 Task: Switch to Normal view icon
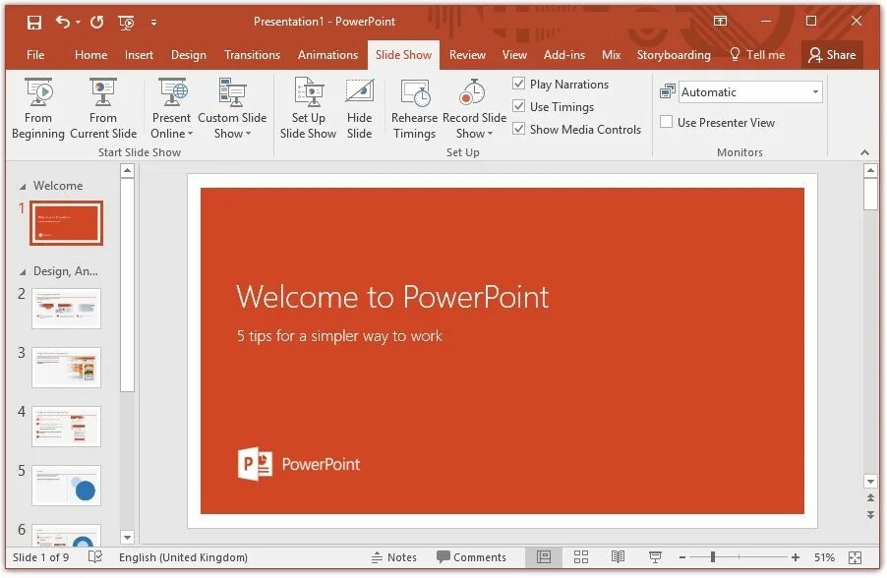click(x=544, y=557)
